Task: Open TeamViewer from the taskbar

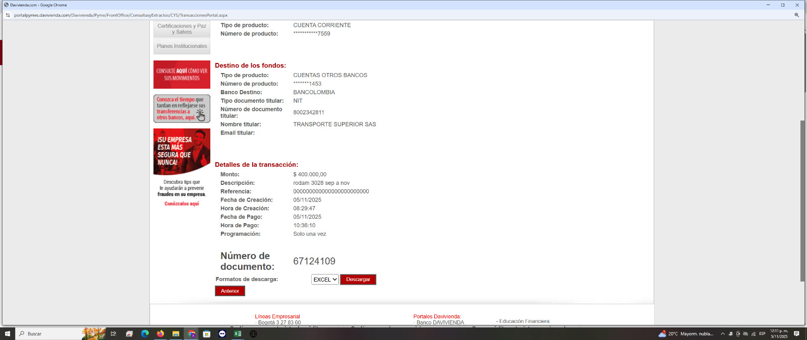Action: coord(222,333)
